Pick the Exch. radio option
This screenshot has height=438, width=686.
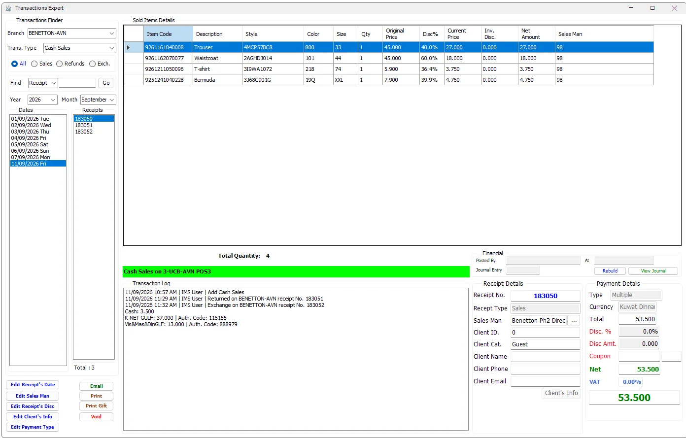[x=92, y=64]
